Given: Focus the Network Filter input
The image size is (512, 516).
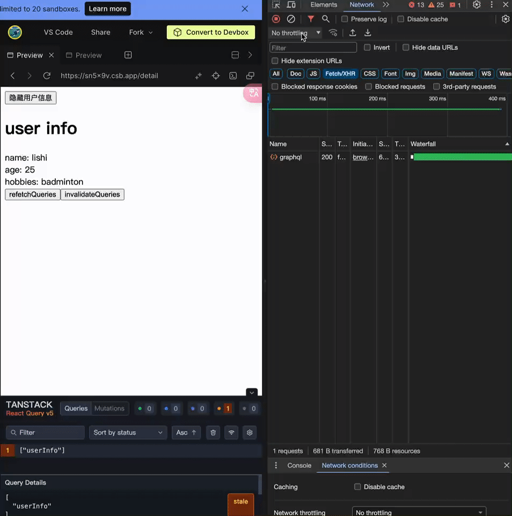Looking at the screenshot, I should click(313, 48).
